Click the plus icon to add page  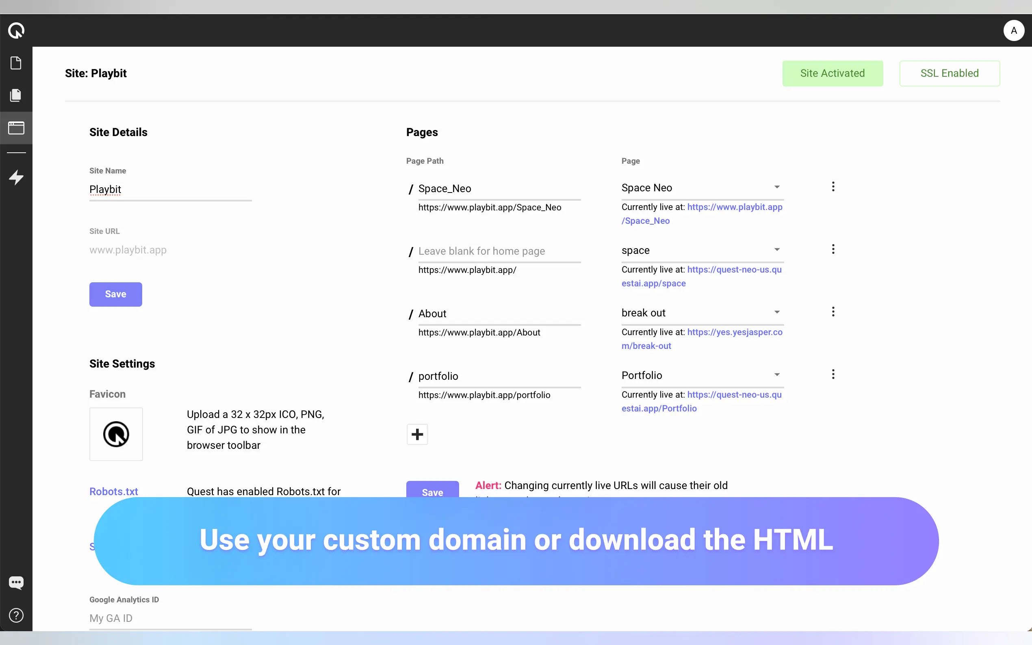417,434
